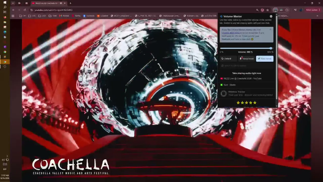Open the zoom magnifier in address bar

257,10
